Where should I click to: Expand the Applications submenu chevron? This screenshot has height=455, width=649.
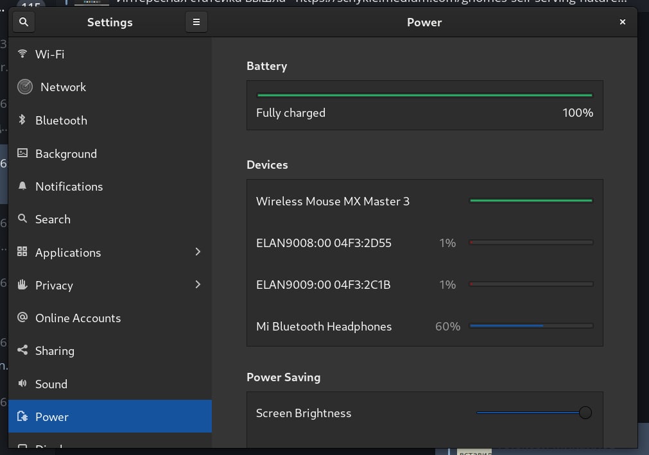point(198,252)
